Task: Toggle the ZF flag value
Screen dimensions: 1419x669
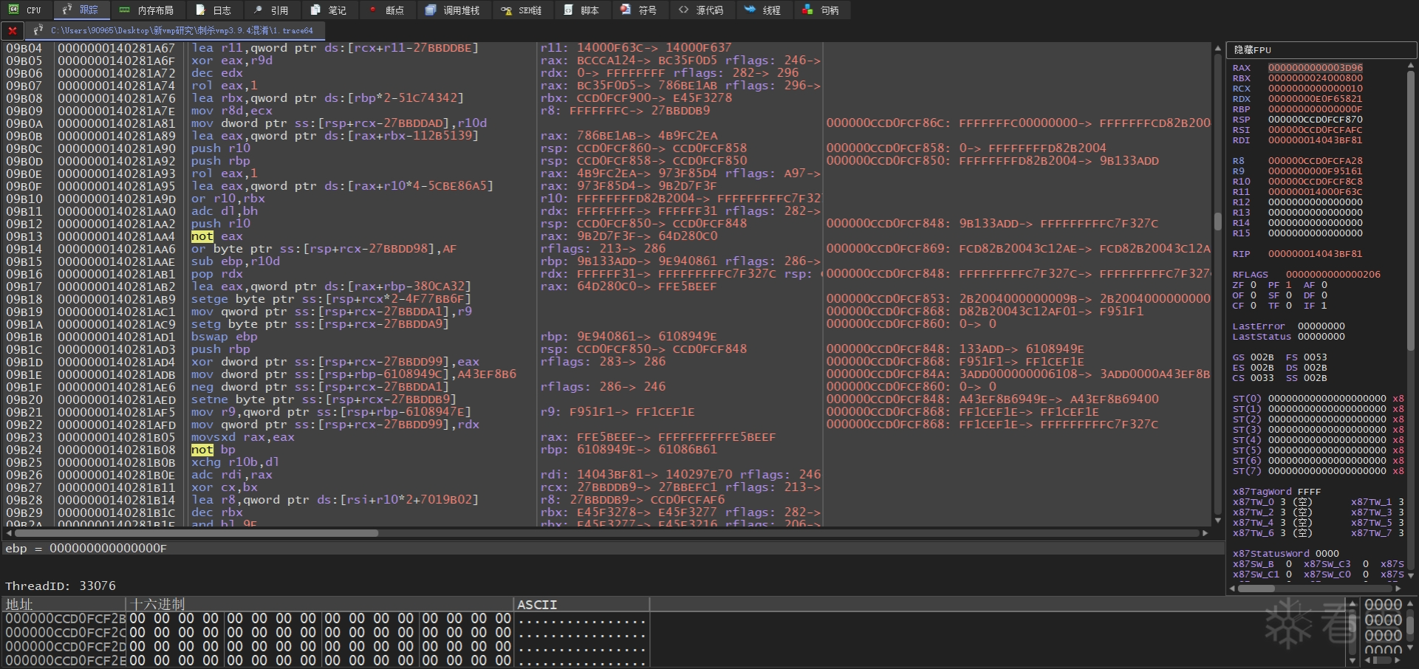Action: [x=1254, y=285]
